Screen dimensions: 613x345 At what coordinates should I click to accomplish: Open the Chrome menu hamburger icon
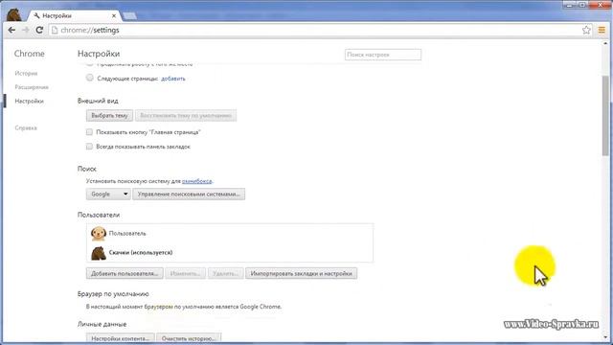pos(602,30)
